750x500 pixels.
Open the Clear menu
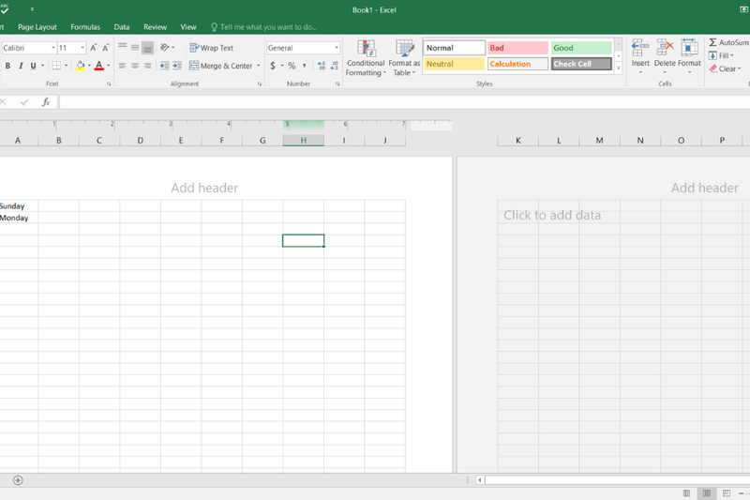tap(725, 68)
